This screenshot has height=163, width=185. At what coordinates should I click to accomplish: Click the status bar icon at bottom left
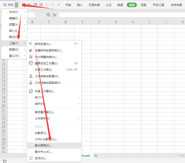click(5, 161)
